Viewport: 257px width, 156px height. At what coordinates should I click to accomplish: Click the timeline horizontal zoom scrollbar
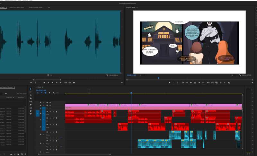coord(75,154)
